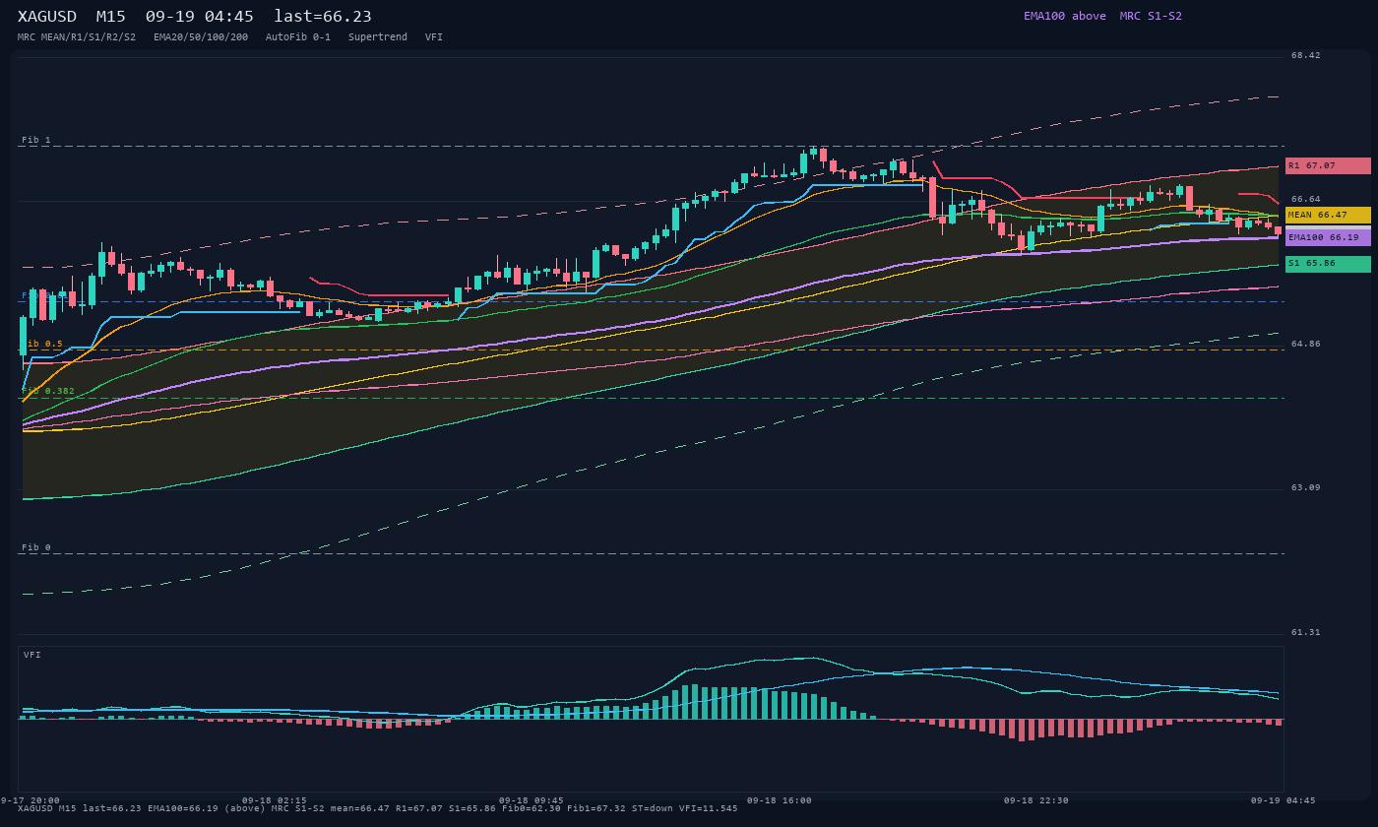Select the VFI indicator label in the header

[x=434, y=37]
